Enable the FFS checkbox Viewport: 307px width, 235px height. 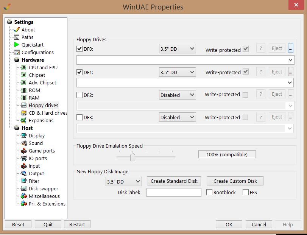point(246,192)
